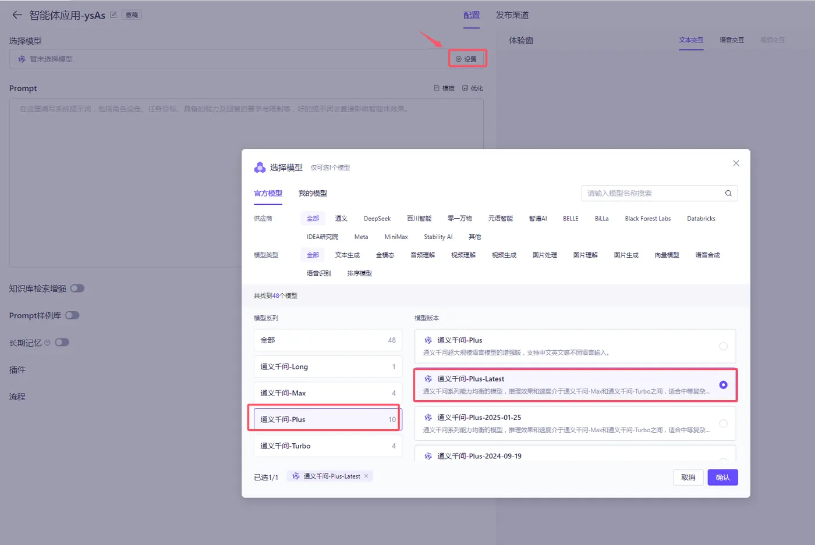
Task: Select the 通义千问-Plus-2025-01-25 radio button
Action: [723, 423]
